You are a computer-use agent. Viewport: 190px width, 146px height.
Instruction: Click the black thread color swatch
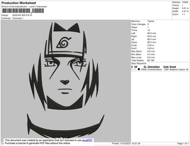coord(139,69)
